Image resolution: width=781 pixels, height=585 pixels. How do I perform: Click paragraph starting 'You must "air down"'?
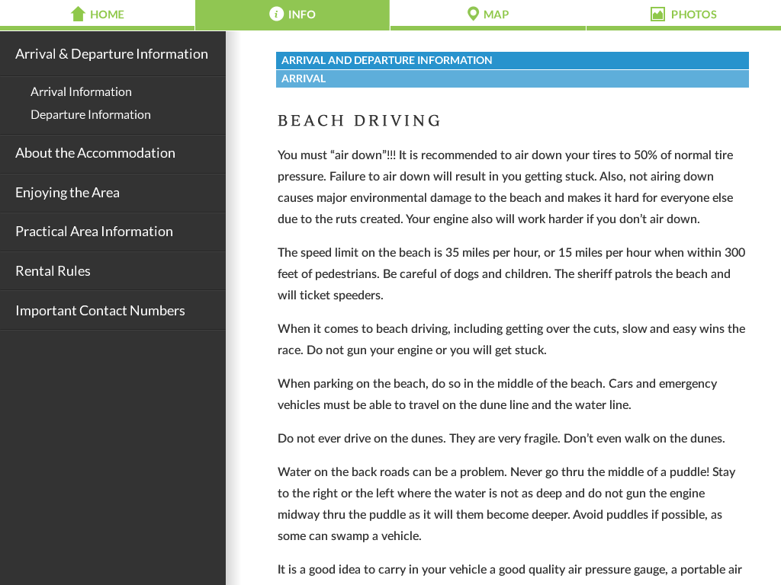(506, 187)
